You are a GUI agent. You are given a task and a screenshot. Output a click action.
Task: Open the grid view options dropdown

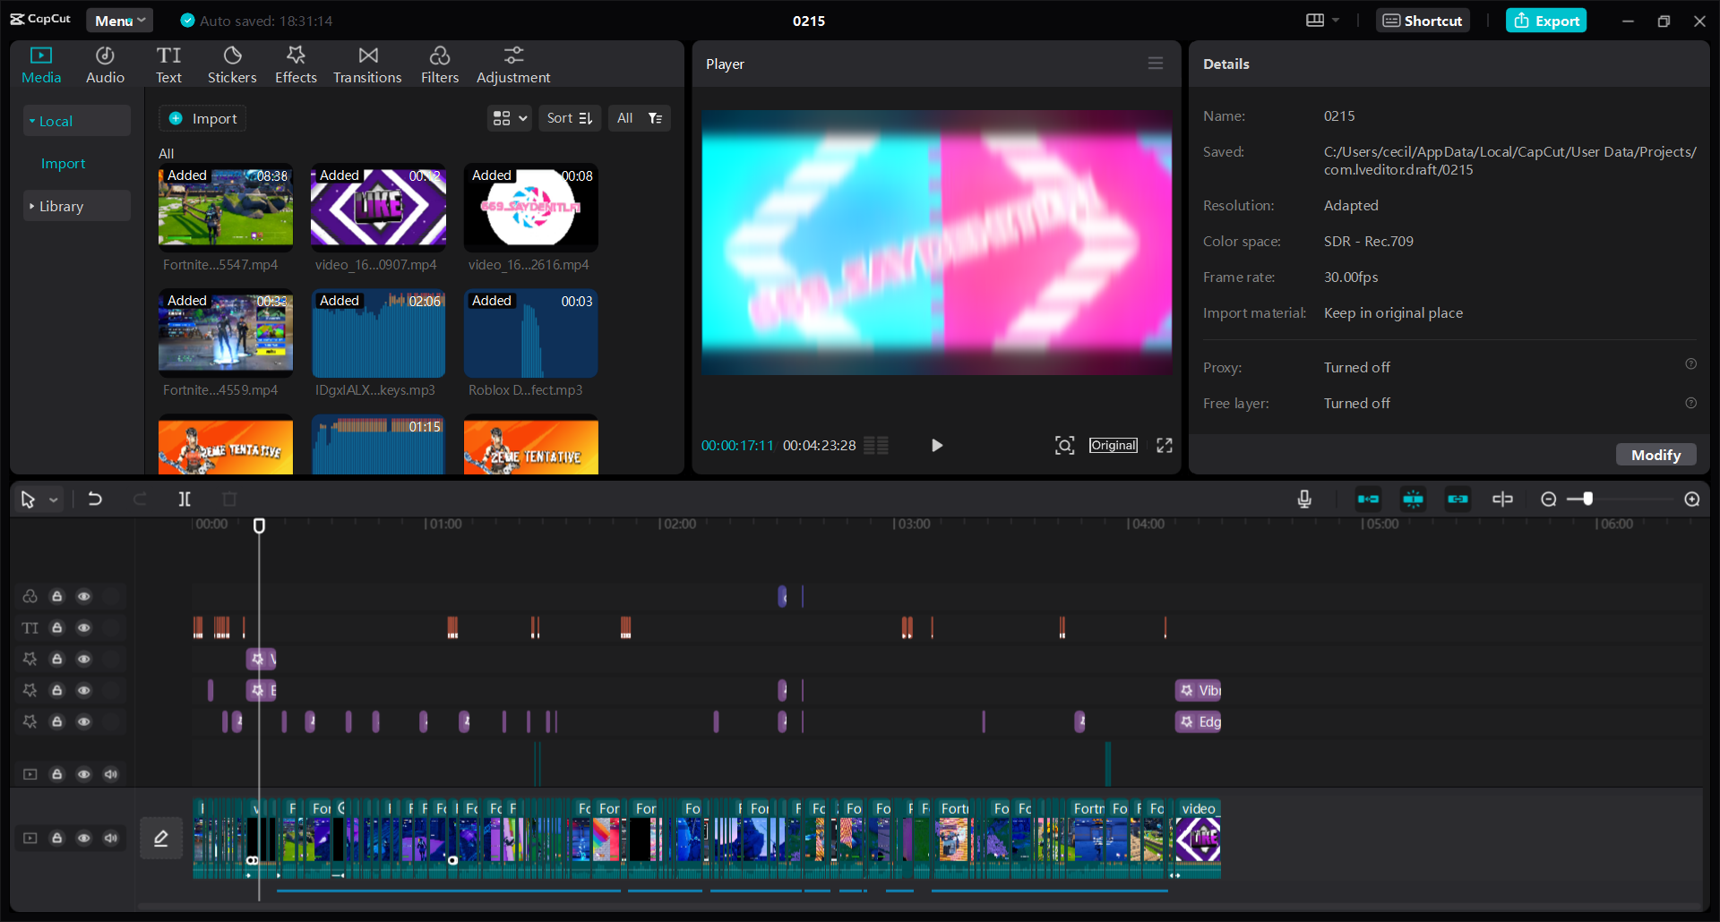coord(510,118)
